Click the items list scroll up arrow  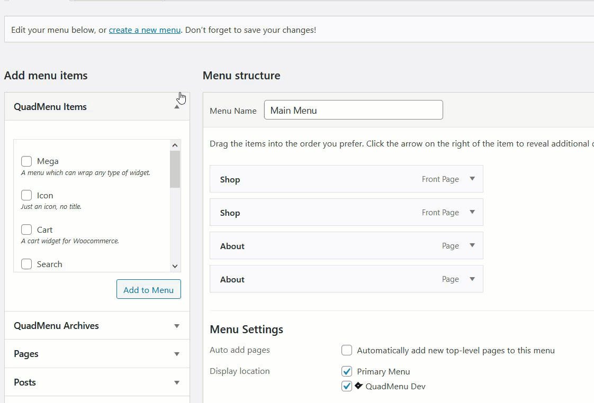pos(175,145)
